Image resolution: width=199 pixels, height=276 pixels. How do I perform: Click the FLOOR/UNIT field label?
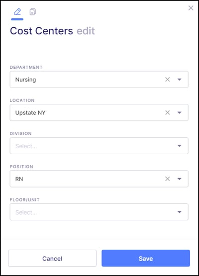point(25,200)
